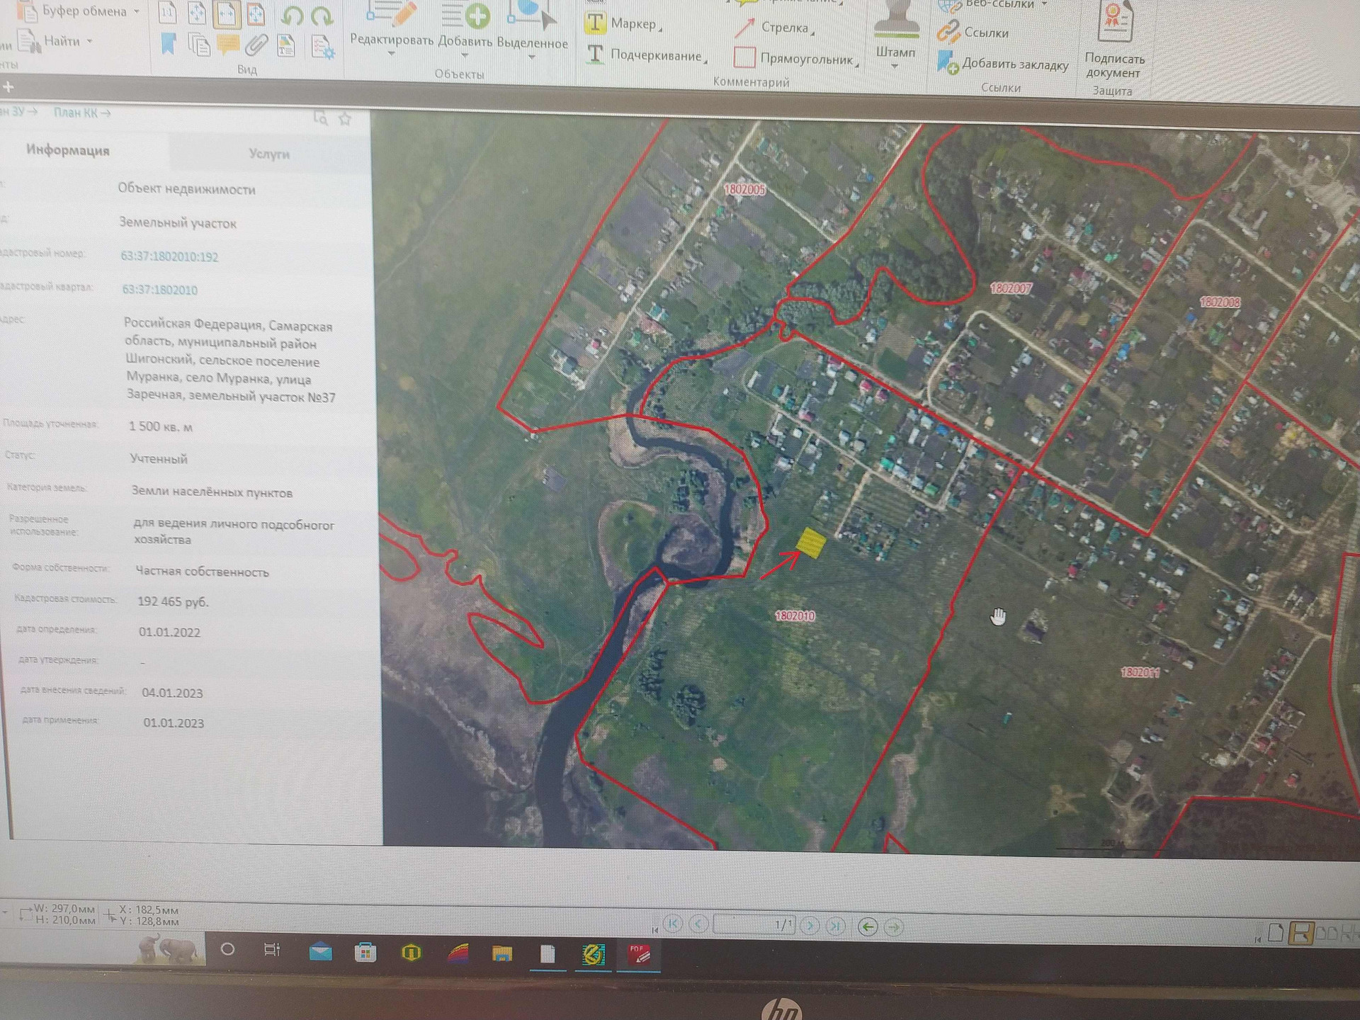Viewport: 1360px width, 1020px height.
Task: Click the cadastral value 192 465 руб.
Action: [173, 601]
